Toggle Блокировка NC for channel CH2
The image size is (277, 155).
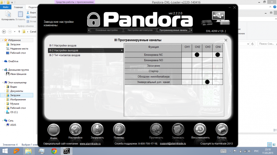(197, 55)
